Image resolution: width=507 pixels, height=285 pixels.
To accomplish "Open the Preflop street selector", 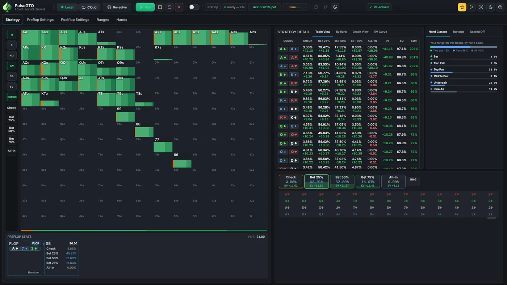I will click(213, 7).
